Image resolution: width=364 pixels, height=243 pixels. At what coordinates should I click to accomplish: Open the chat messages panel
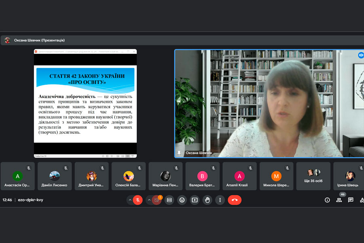click(351, 200)
